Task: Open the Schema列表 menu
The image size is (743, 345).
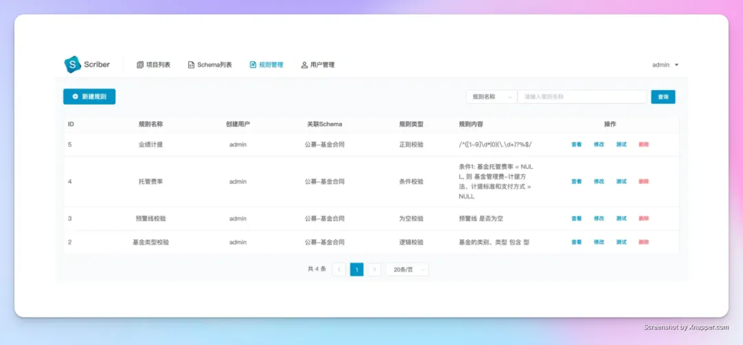Action: [x=210, y=65]
